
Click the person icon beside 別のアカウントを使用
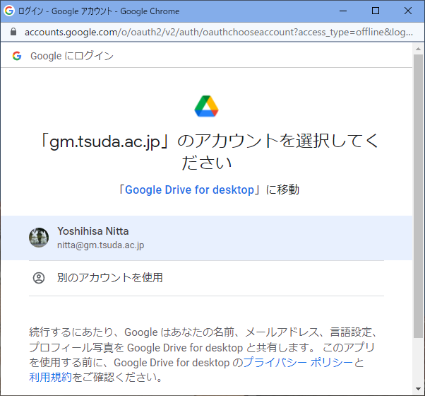tap(39, 278)
